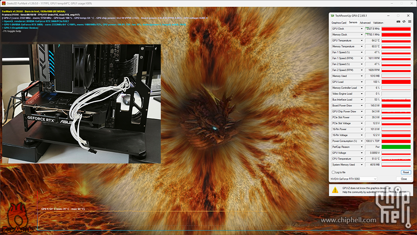The image size is (417, 235).
Task: Click the 0.8850 V GPU voltage value
Action: (375, 153)
